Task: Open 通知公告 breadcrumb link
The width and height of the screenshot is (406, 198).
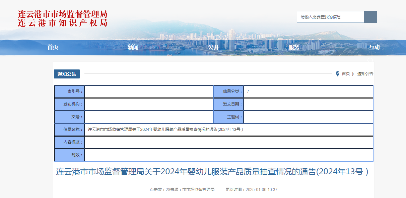Action: pyautogui.click(x=365, y=74)
